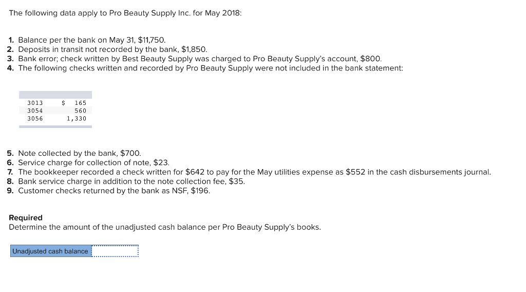Click item 2 Deposits in transit line

click(107, 49)
